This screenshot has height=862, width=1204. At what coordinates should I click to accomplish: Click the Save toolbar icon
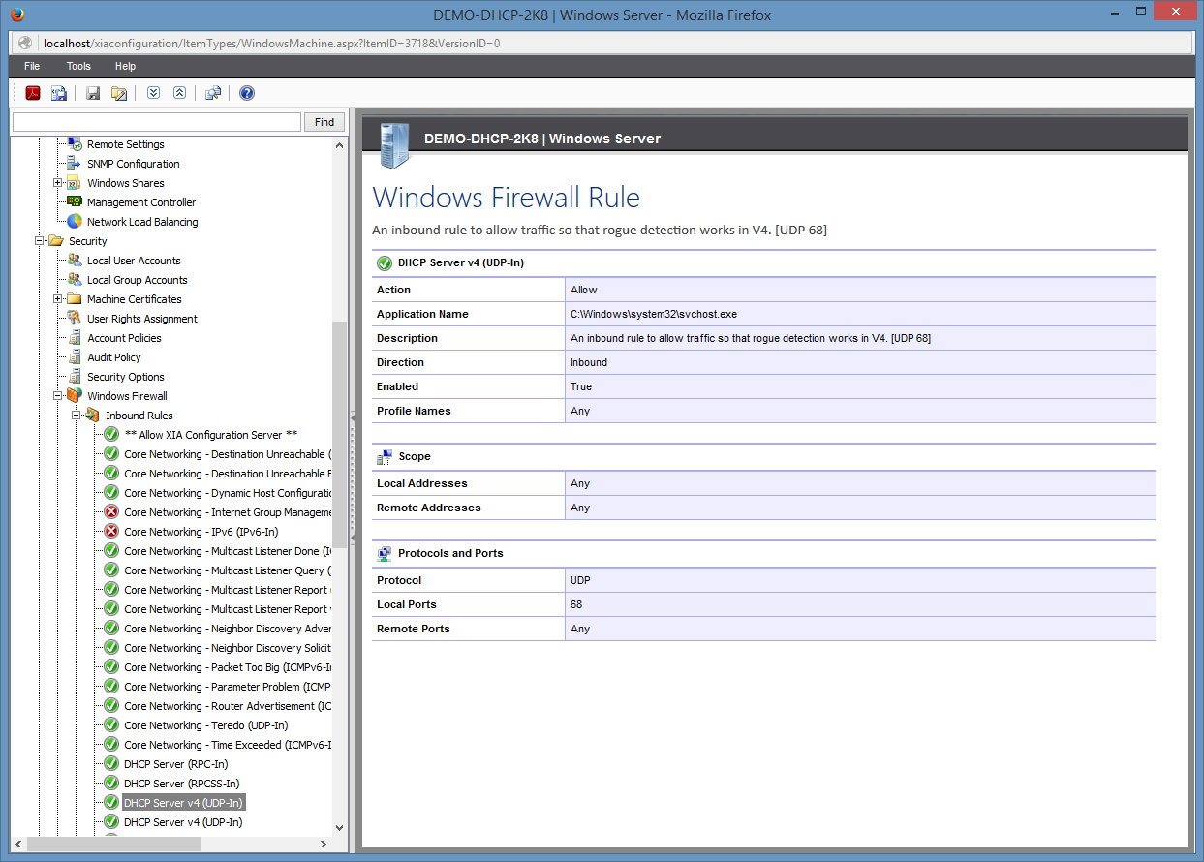pos(91,92)
